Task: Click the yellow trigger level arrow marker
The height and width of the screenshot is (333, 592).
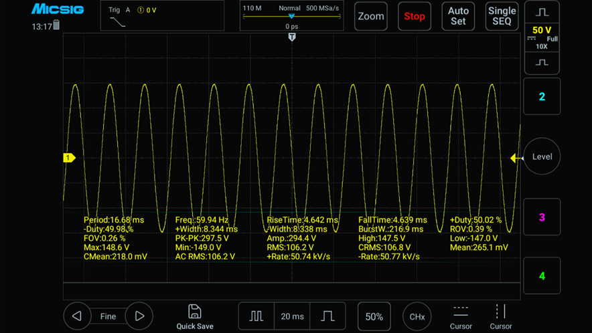Action: (516, 158)
